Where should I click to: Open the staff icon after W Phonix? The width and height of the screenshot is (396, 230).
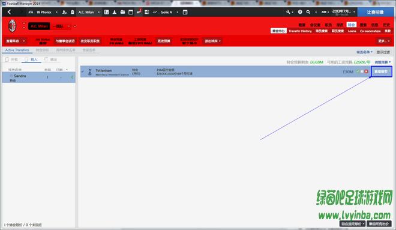pos(64,12)
